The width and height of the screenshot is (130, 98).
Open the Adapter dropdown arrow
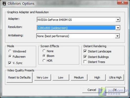pyautogui.click(x=118, y=20)
